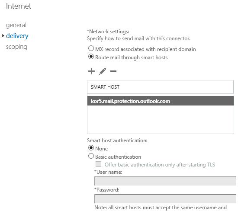Click the arrow marker beside delivery
238x211 pixels.
tap(3, 36)
